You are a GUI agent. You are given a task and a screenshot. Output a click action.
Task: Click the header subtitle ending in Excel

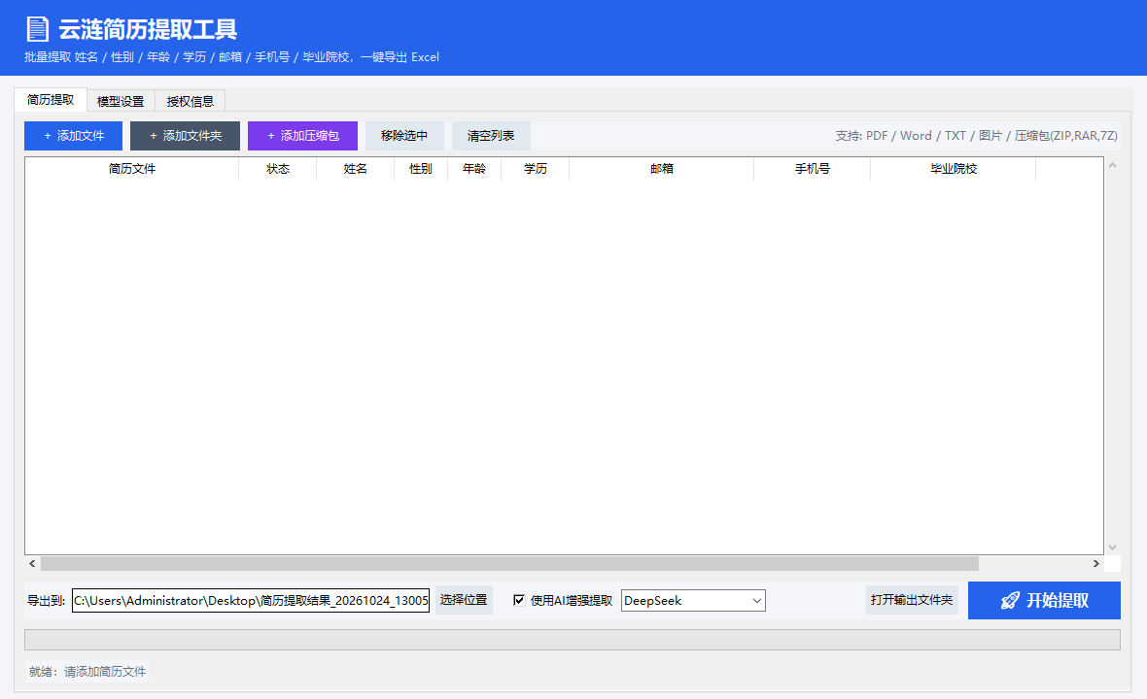click(x=232, y=57)
